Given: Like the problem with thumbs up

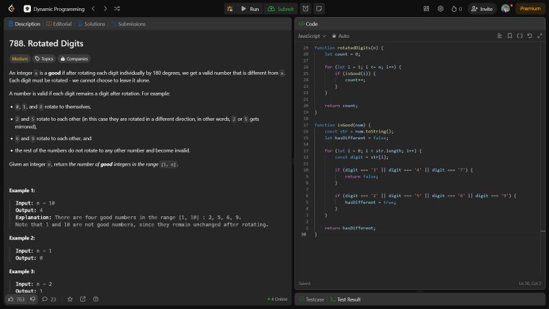Looking at the screenshot, I should click(10, 299).
